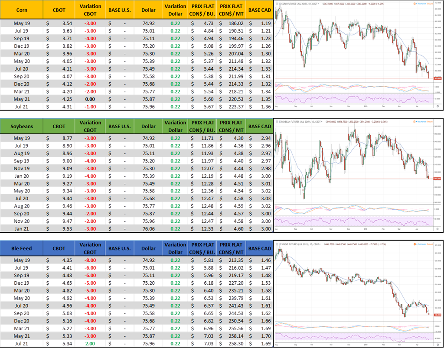The height and width of the screenshot is (348, 444).
Task: Select the orange Corn table header
Action: tap(22, 10)
